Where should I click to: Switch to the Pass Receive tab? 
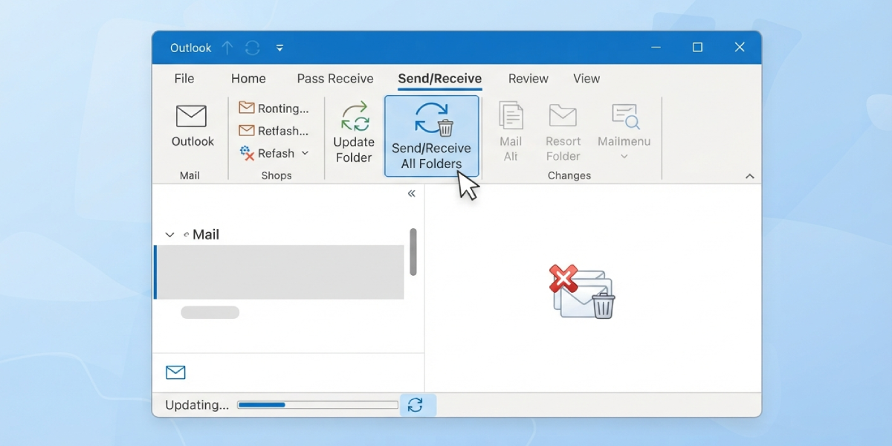[x=335, y=79]
